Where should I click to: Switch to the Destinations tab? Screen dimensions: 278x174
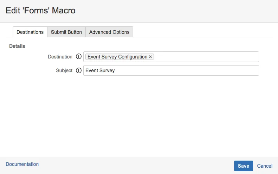(30, 32)
